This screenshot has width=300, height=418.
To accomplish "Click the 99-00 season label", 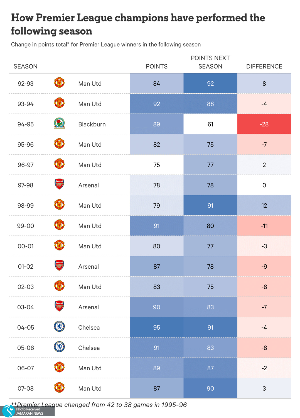I will (x=26, y=226).
